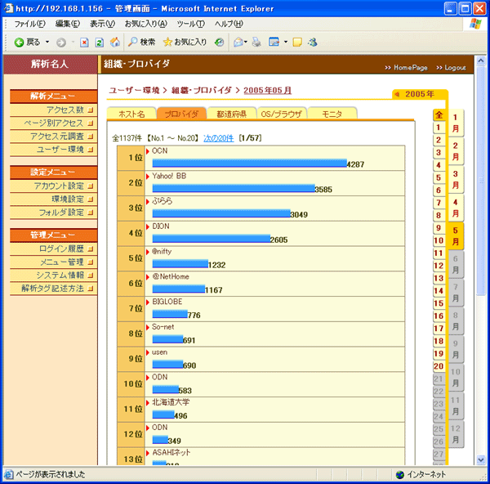490x484 pixels.
Task: Click the IE Back button
Action: 27,42
